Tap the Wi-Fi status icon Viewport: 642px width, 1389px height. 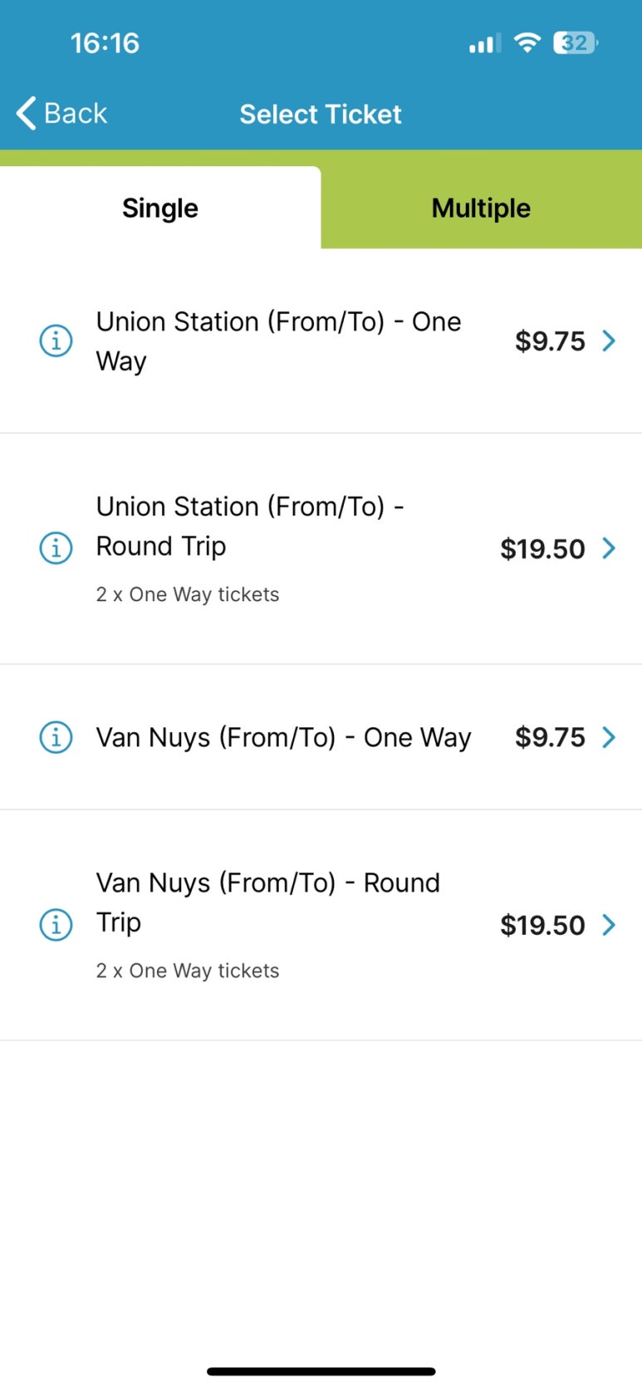click(527, 42)
